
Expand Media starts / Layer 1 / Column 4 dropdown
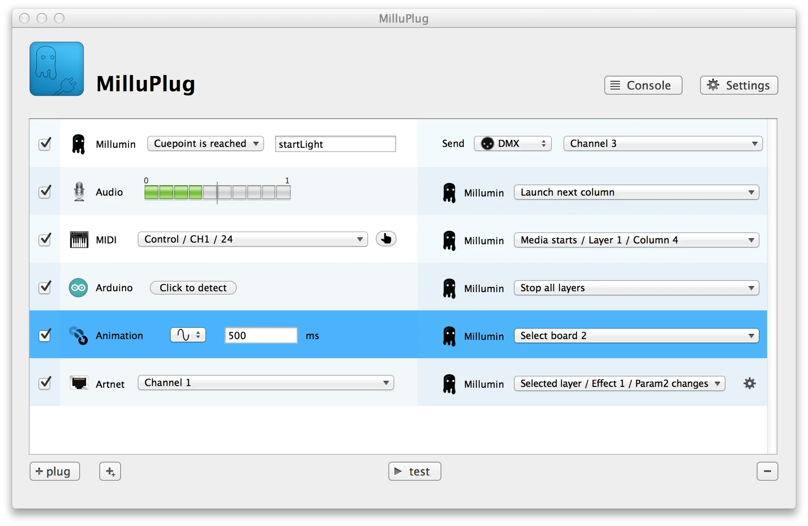click(636, 240)
